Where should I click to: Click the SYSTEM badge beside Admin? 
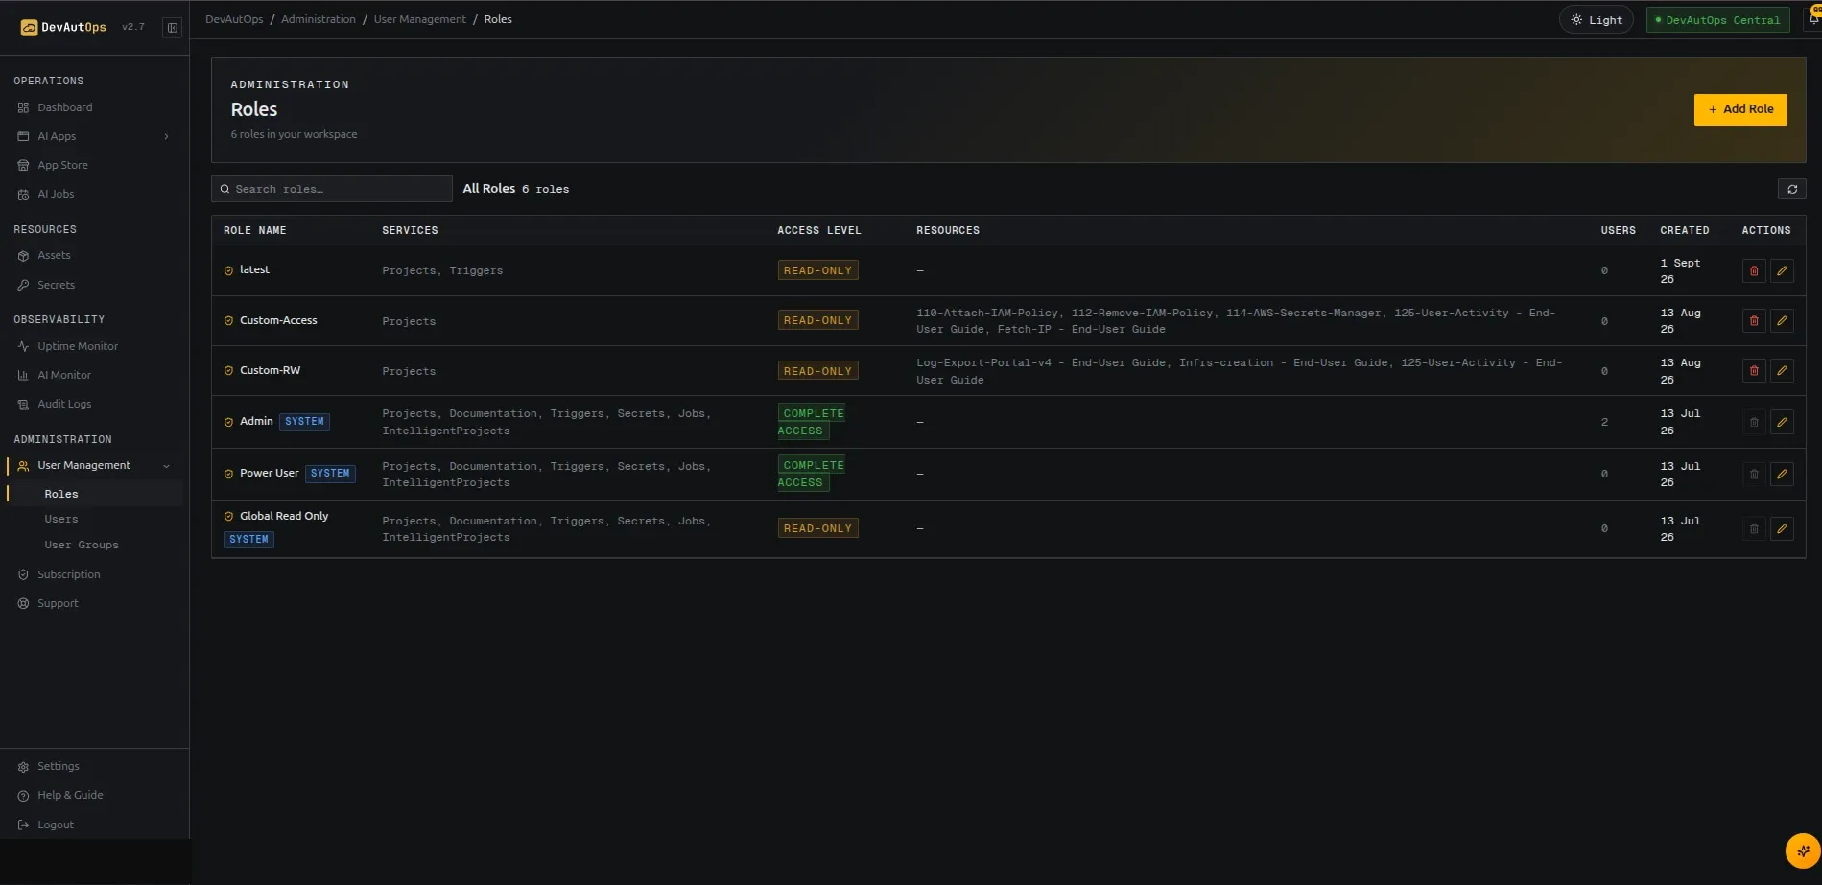click(x=304, y=422)
